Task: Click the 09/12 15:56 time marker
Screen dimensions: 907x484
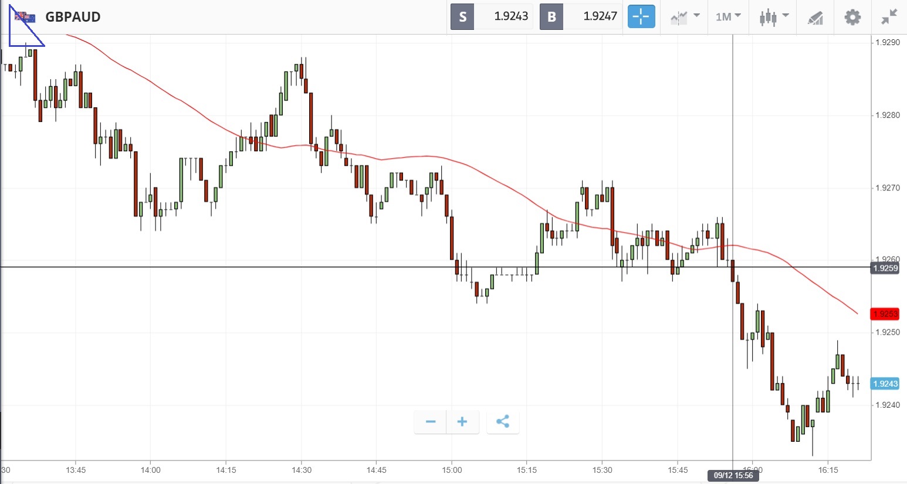Action: coord(733,475)
